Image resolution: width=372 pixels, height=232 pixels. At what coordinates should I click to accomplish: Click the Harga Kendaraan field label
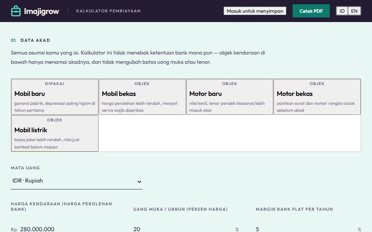tap(62, 206)
